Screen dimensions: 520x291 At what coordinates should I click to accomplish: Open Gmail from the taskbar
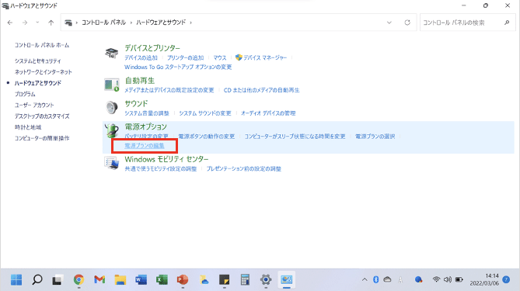[99, 279]
